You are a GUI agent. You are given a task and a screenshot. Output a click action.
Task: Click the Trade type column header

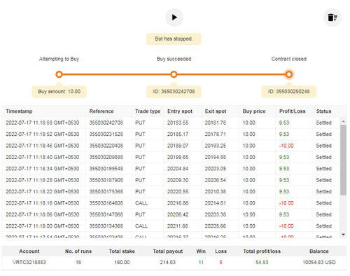[148, 111]
